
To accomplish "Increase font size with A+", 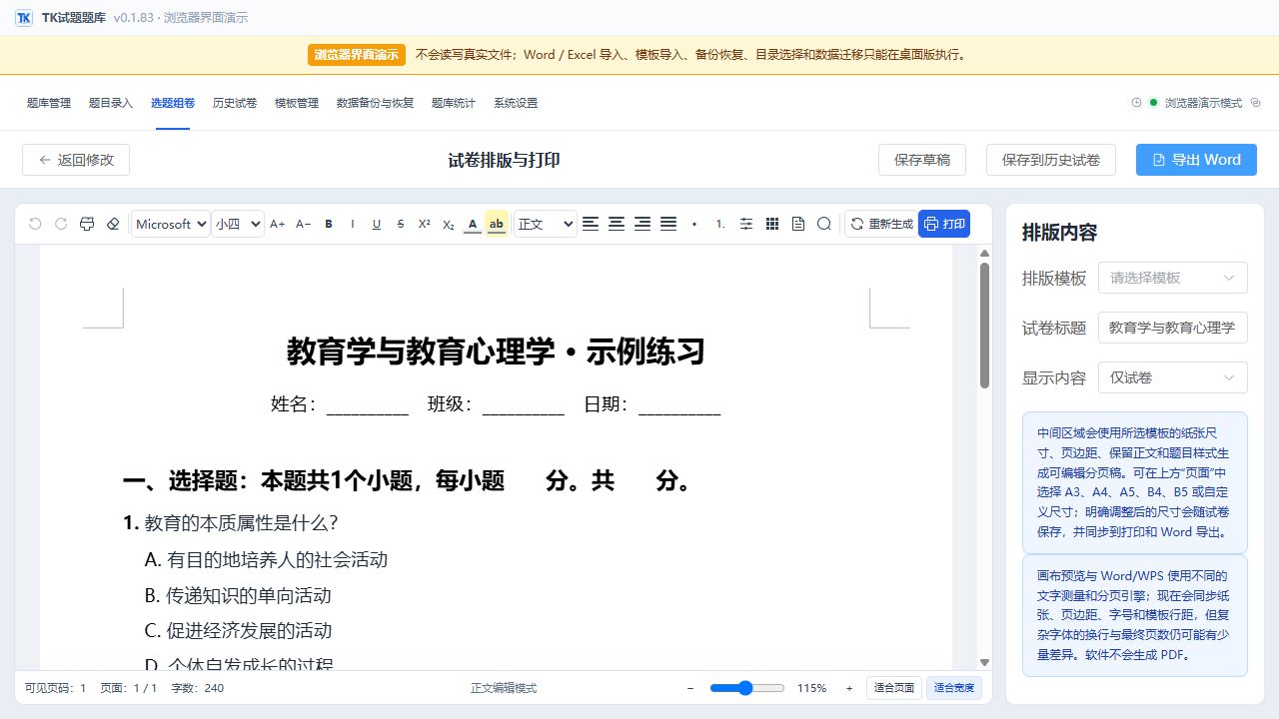I will pyautogui.click(x=278, y=224).
